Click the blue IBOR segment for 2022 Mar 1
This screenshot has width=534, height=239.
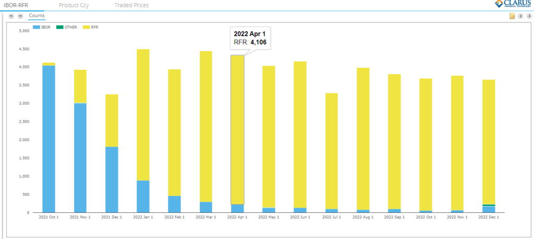click(205, 207)
